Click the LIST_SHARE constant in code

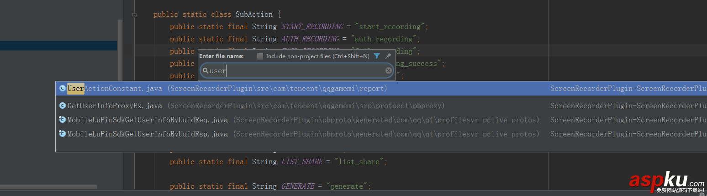click(302, 162)
